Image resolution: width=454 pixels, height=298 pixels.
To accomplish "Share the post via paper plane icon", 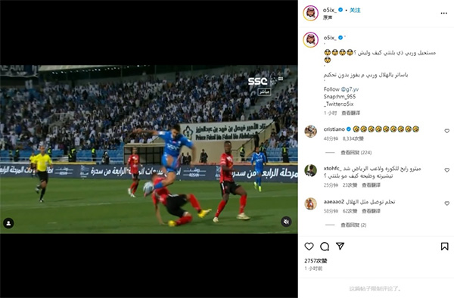I will (340, 247).
